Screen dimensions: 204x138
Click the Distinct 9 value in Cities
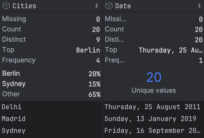[x=98, y=40]
